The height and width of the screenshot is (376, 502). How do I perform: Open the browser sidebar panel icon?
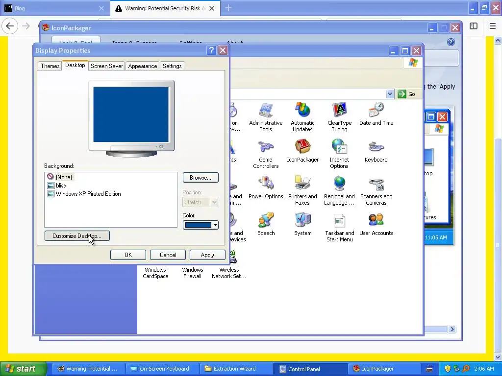click(x=474, y=26)
